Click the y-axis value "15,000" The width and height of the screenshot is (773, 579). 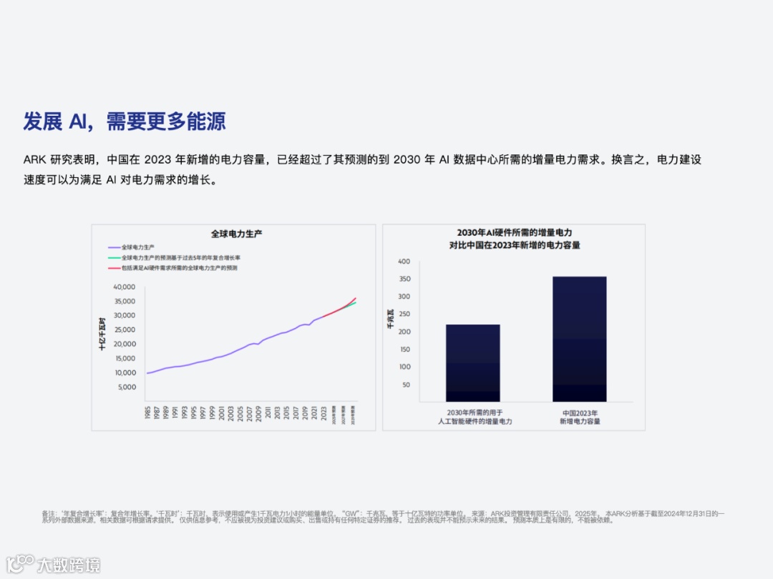click(125, 358)
